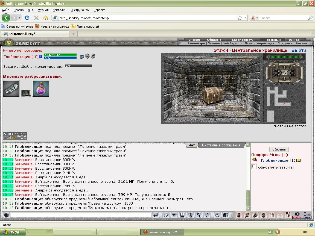
Task: Click the blue info icon beside Глобализация [10]
Action: [40, 57]
